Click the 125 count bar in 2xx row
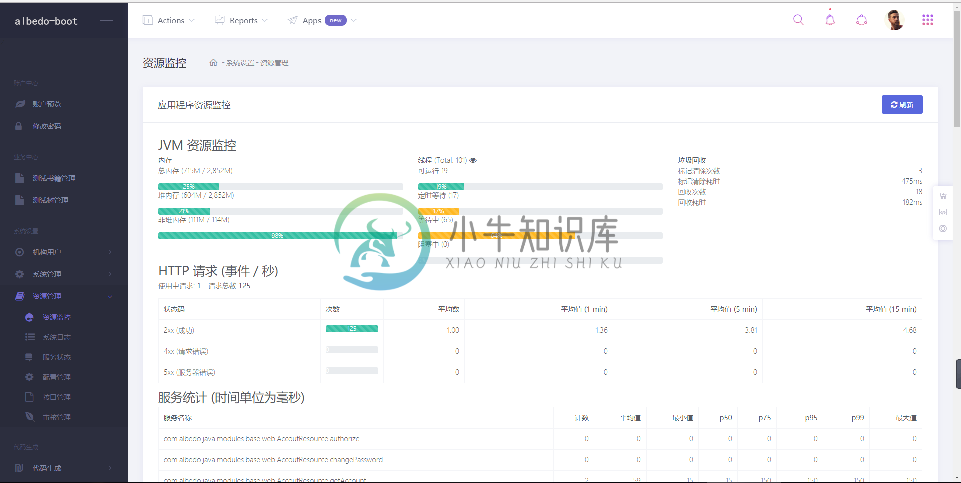Viewport: 961px width, 483px height. 352,329
